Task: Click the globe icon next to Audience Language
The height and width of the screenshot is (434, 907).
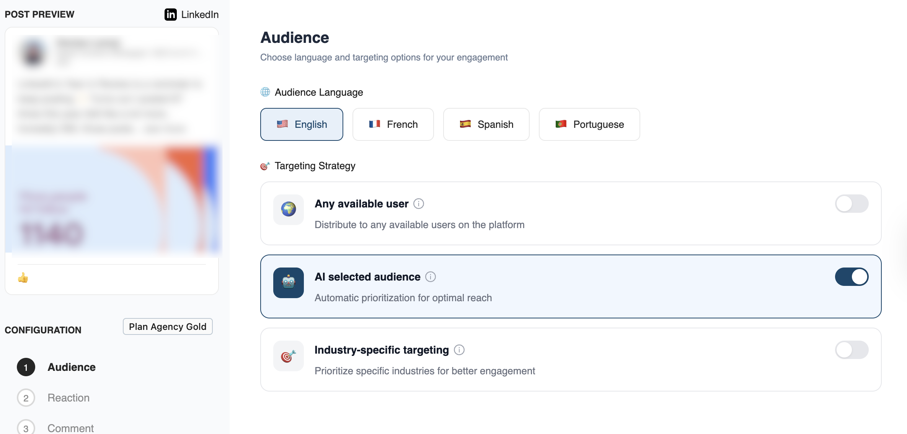Action: (x=264, y=92)
